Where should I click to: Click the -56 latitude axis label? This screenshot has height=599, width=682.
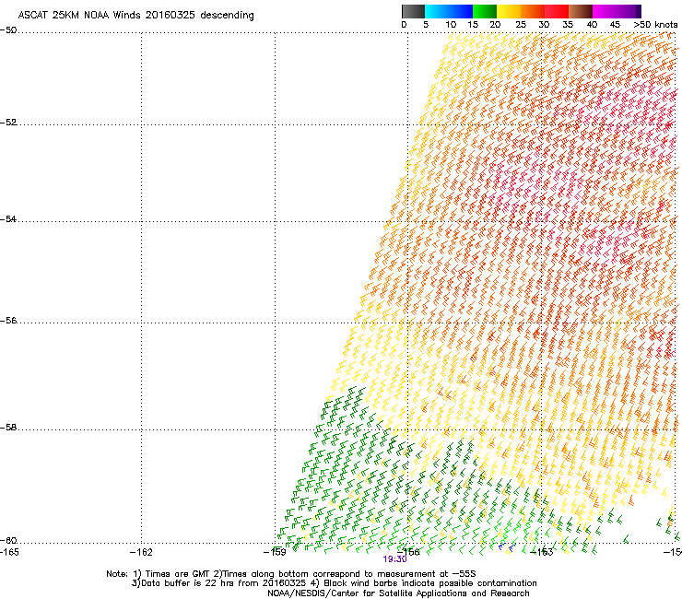tap(8, 321)
